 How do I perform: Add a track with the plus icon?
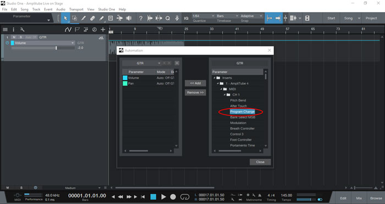(103, 30)
